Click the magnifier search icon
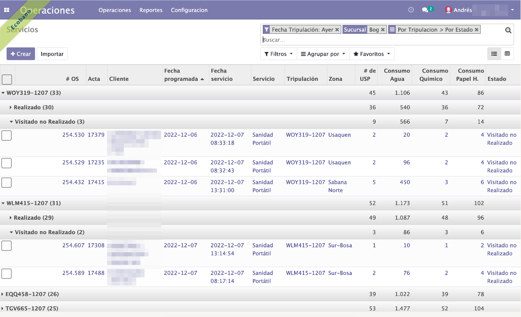 coord(508,30)
